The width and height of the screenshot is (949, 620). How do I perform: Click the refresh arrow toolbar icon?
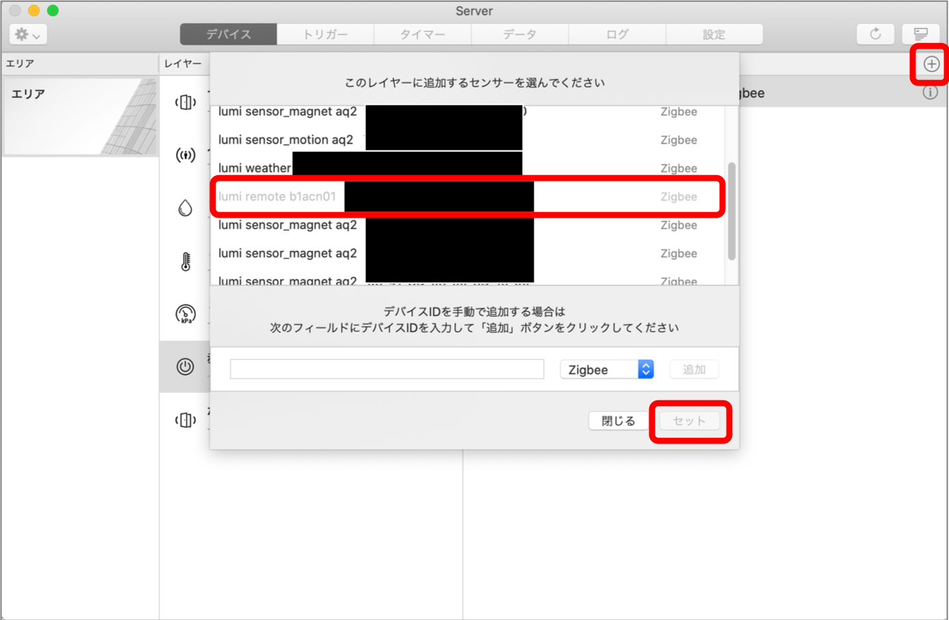click(875, 34)
